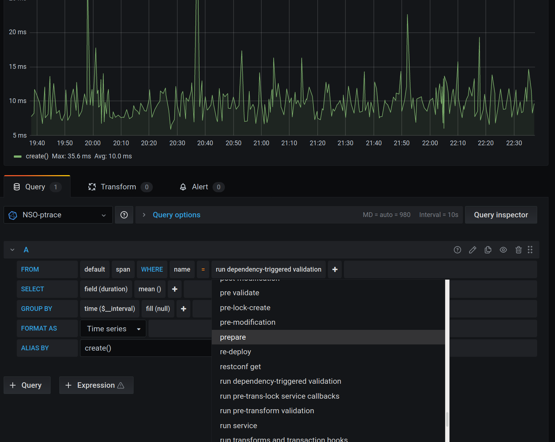Toggle query A visibility eye icon
This screenshot has width=555, height=442.
coord(503,250)
